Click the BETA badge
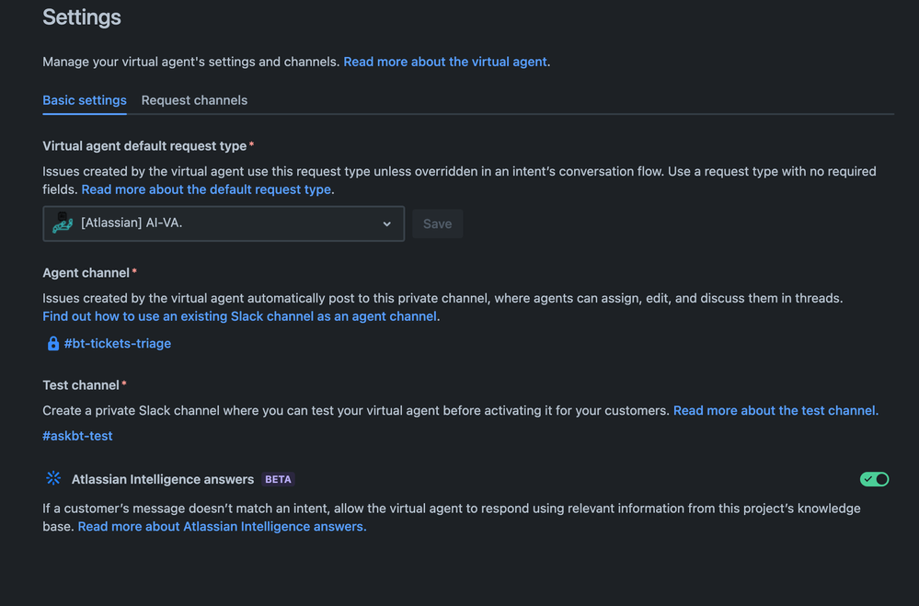Image resolution: width=919 pixels, height=606 pixels. pyautogui.click(x=278, y=479)
